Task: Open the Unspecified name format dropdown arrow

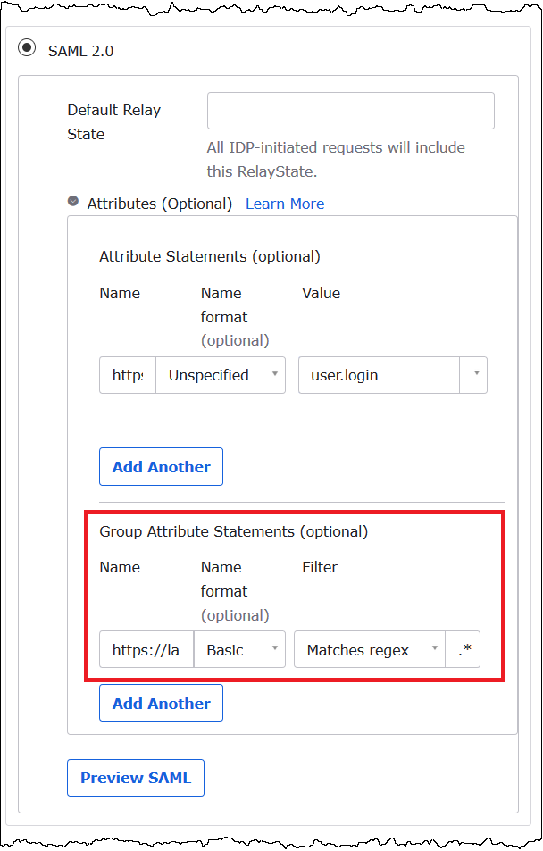Action: coord(273,375)
